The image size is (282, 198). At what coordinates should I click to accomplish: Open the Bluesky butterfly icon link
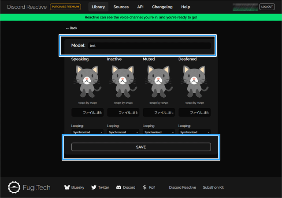point(67,187)
